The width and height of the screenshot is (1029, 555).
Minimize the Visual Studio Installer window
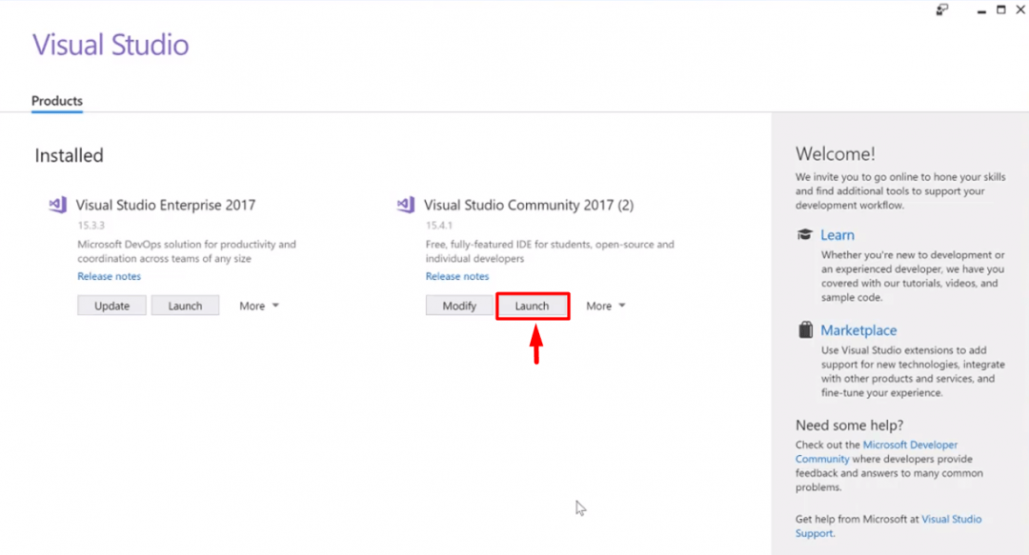(979, 10)
